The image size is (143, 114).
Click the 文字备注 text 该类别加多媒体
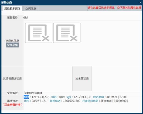(x=33, y=93)
